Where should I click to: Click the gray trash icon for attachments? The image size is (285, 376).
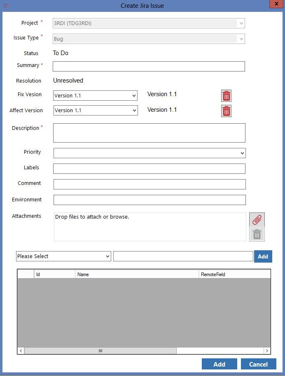coord(257,234)
